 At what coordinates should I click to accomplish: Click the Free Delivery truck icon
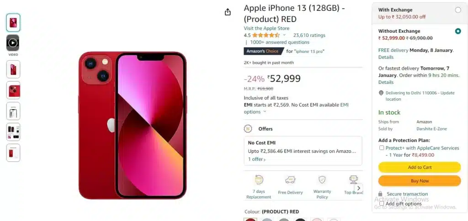pos(290,180)
